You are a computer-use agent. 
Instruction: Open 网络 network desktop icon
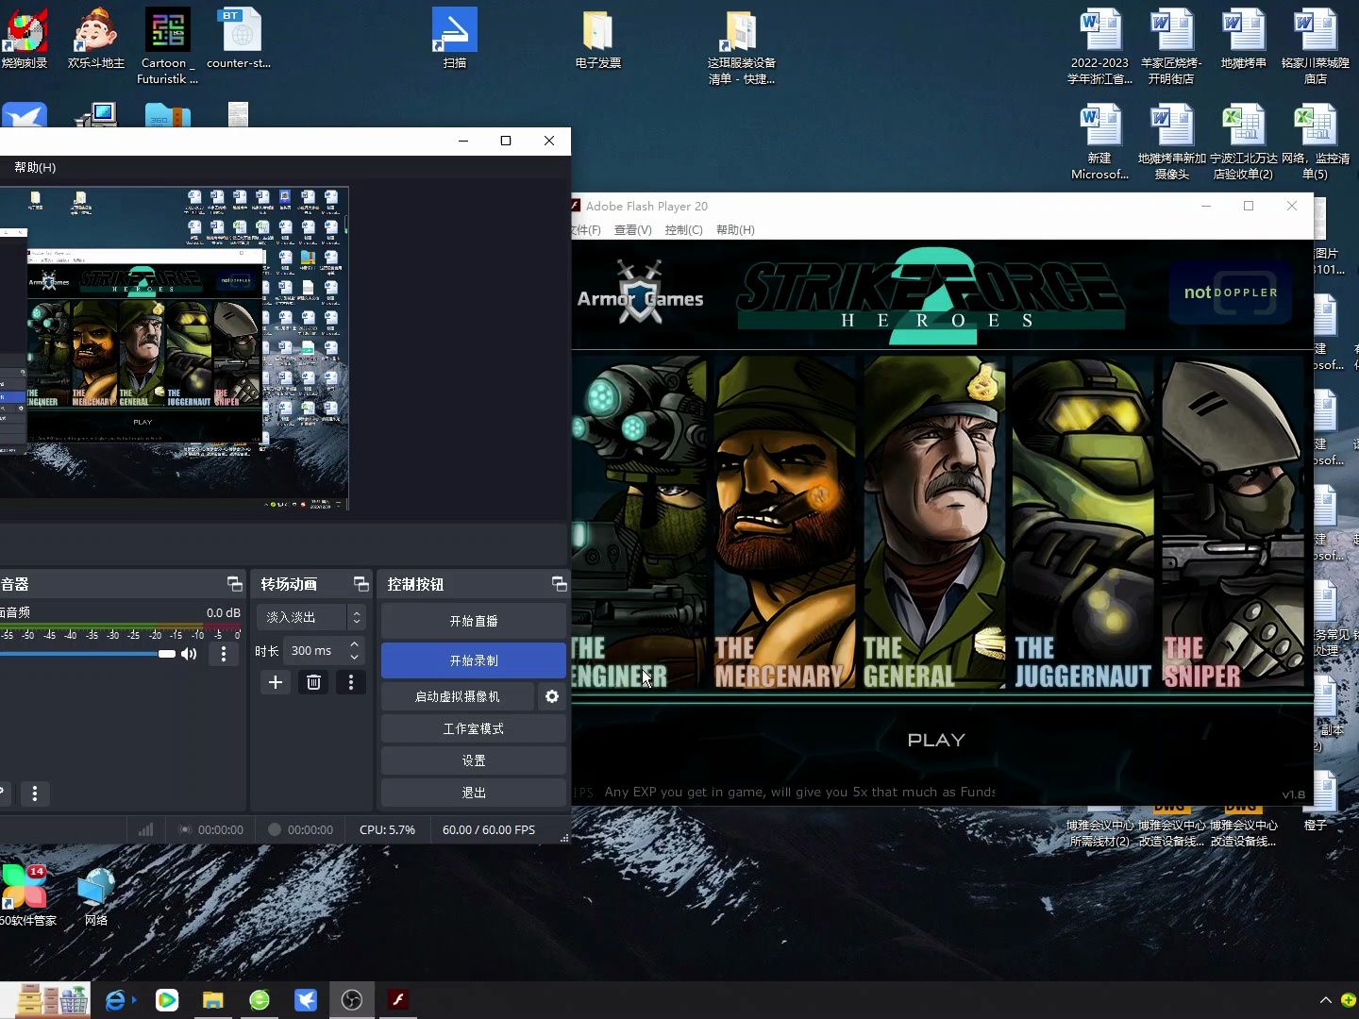(x=96, y=896)
